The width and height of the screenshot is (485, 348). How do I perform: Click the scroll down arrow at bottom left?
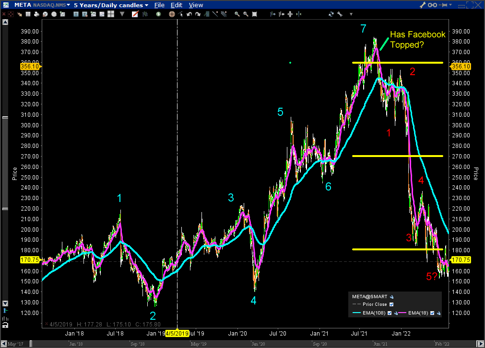click(5, 303)
